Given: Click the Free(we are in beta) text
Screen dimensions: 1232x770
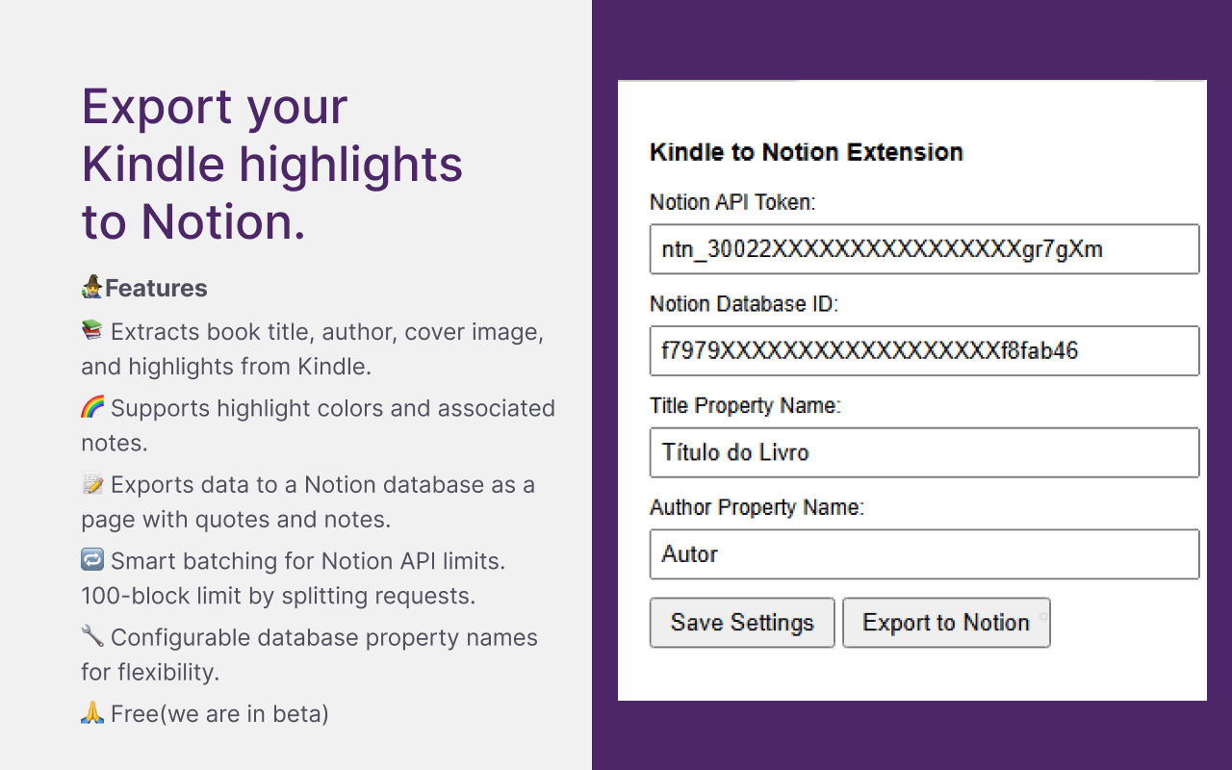Looking at the screenshot, I should pos(218,713).
